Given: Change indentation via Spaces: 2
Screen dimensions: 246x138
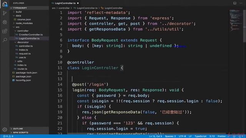Looking at the screenshot, I should [x=170, y=136].
